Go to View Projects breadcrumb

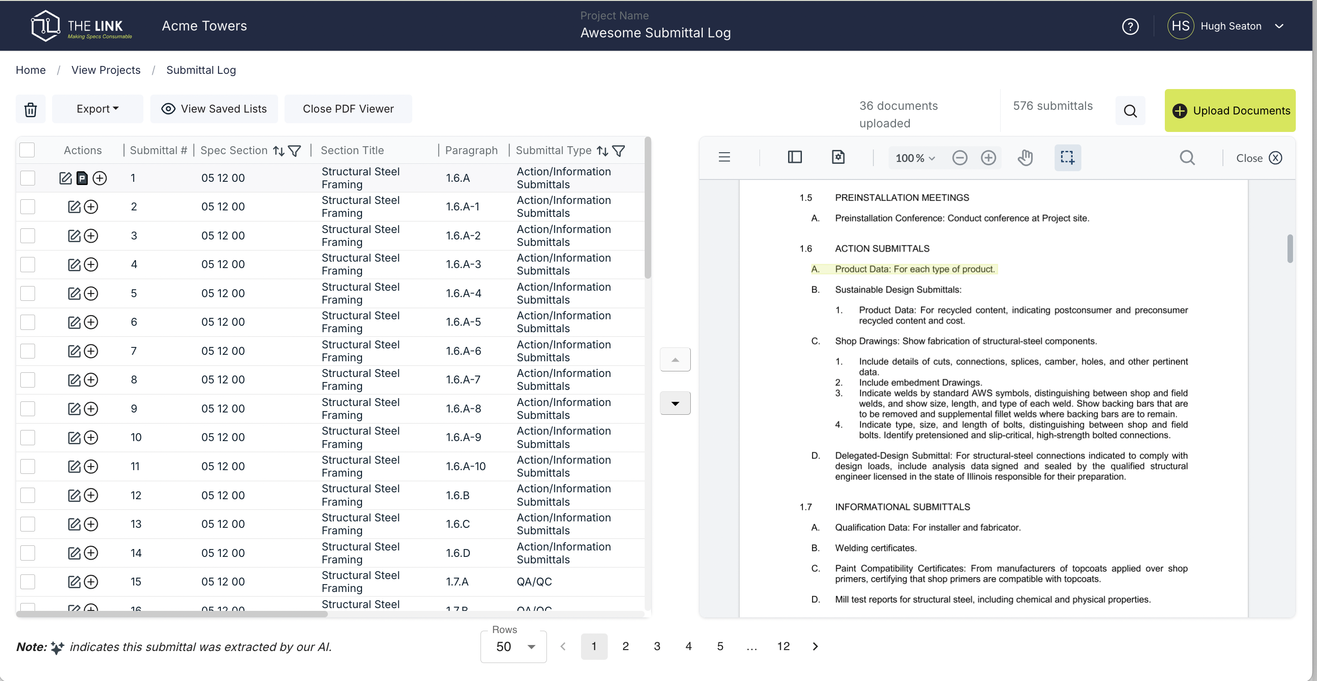click(x=106, y=70)
